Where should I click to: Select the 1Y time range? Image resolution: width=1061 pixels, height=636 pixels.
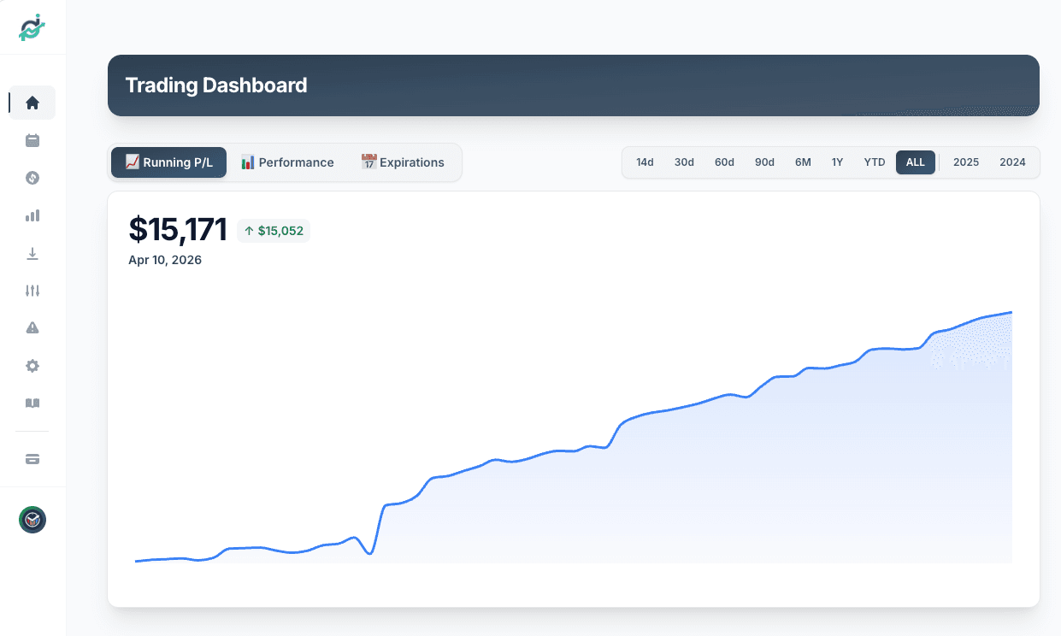click(837, 162)
